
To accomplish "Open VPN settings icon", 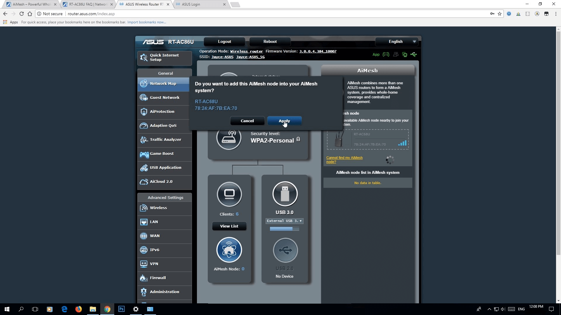I will (x=143, y=264).
